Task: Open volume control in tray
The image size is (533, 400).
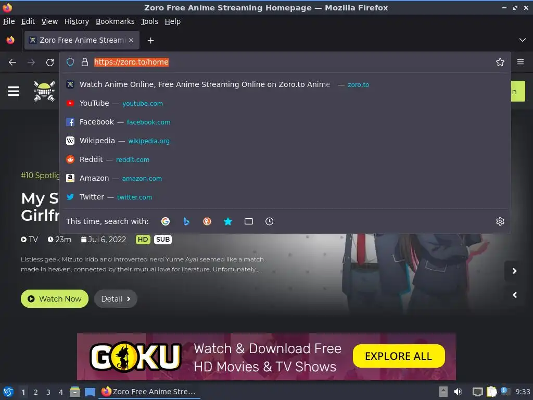Action: (458, 392)
